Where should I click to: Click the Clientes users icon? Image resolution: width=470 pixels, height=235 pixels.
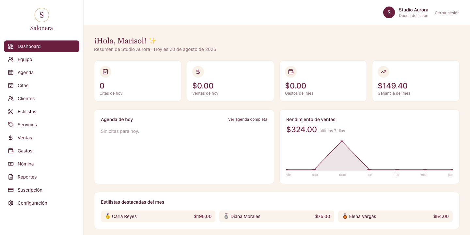pos(11,99)
